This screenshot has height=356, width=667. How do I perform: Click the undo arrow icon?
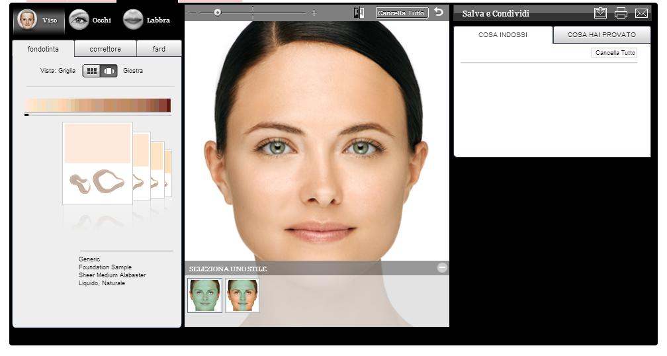point(439,13)
